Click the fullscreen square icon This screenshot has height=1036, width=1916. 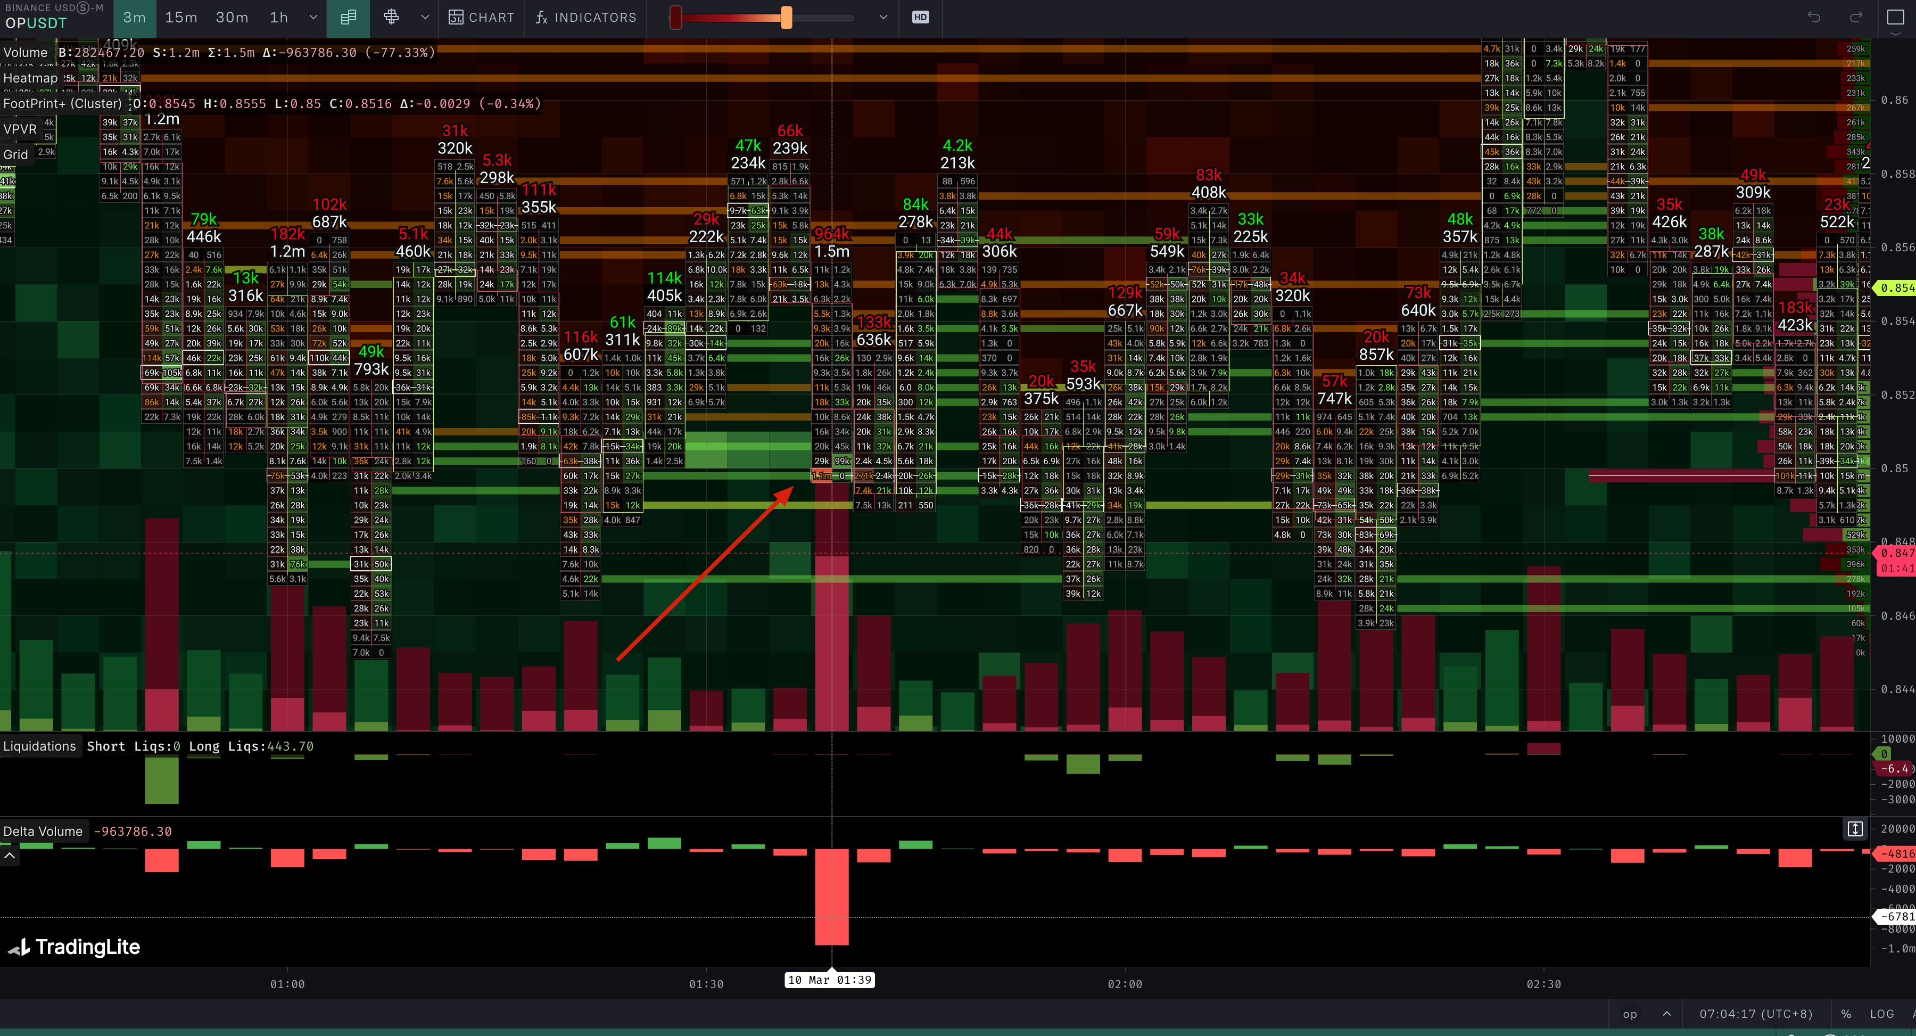[1896, 17]
